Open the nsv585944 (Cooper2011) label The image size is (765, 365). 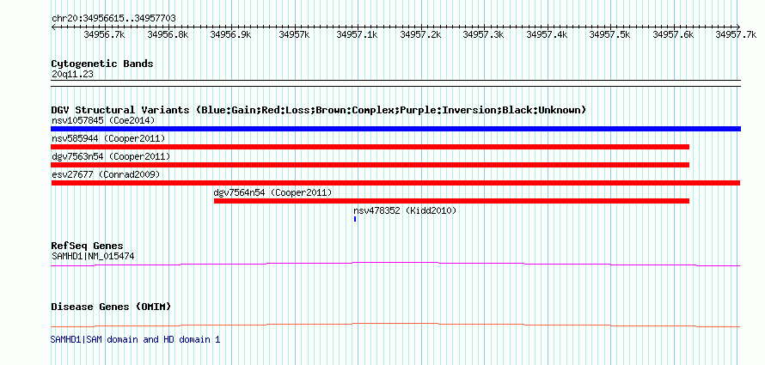tap(108, 138)
